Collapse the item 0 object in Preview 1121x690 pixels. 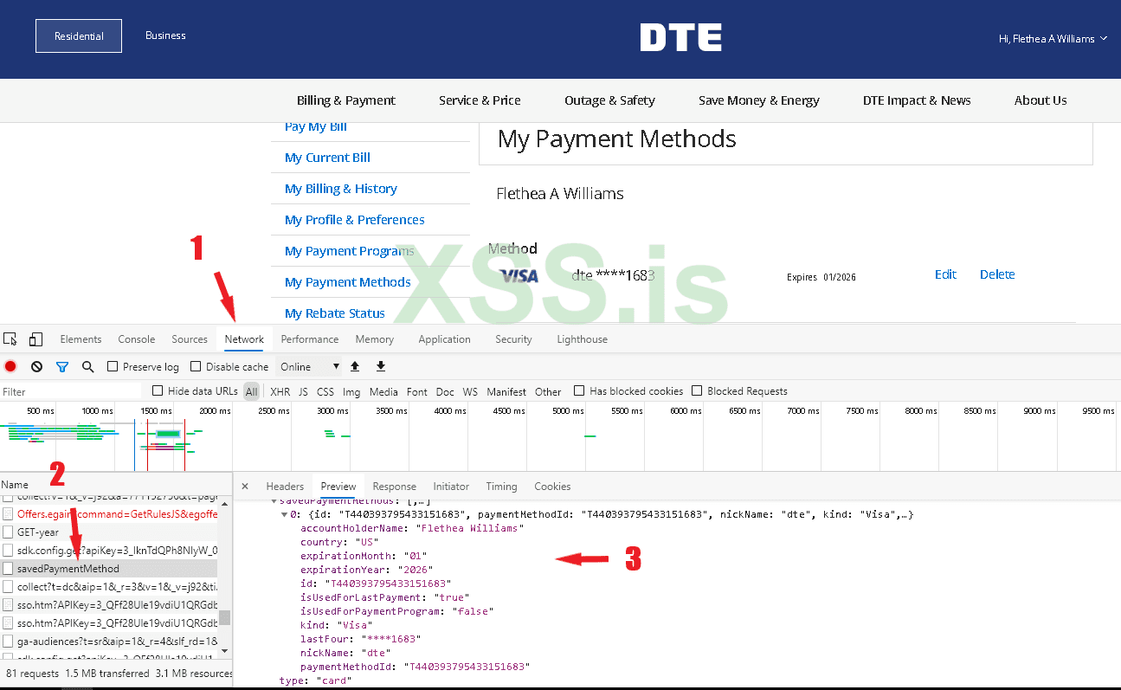point(284,515)
